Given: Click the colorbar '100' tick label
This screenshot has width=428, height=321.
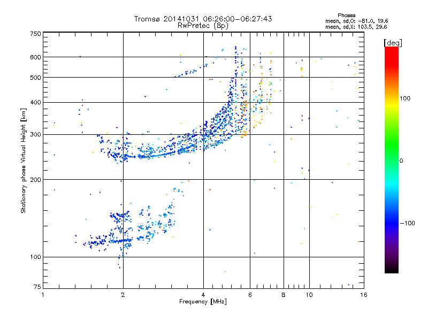Looking at the screenshot, I should tap(405, 98).
